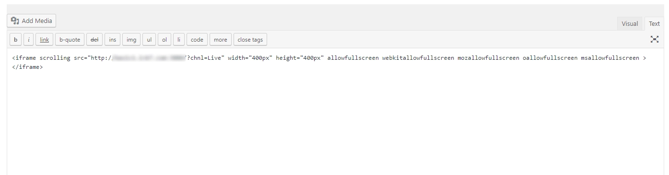Add unordered list with ul button
Image resolution: width=669 pixels, height=175 pixels.
pyautogui.click(x=149, y=40)
